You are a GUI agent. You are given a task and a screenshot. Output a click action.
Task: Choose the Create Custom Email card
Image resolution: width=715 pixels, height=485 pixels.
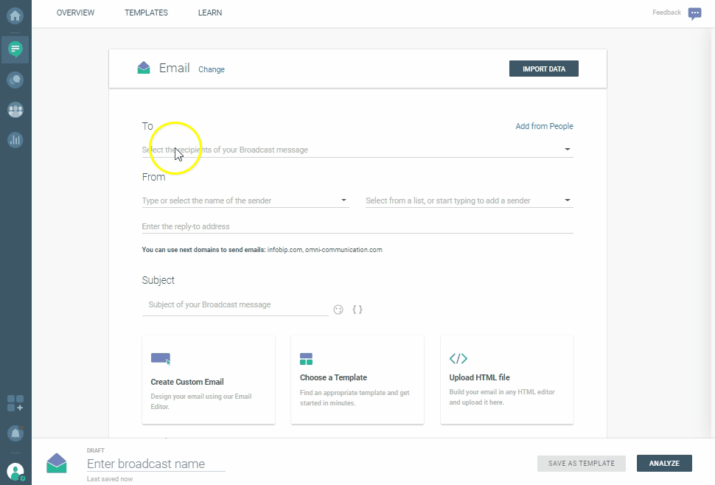[209, 380]
